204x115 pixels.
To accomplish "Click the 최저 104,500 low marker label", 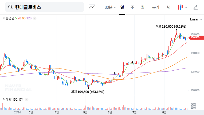I will click(x=88, y=92).
